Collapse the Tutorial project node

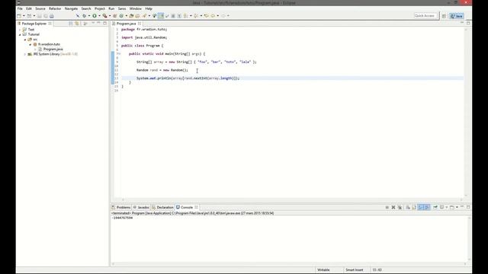click(x=20, y=34)
